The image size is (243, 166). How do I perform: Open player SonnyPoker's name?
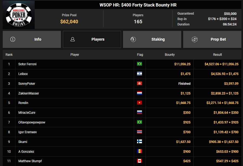tap(27, 84)
